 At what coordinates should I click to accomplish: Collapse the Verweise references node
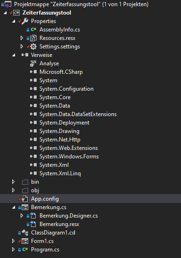point(14,55)
